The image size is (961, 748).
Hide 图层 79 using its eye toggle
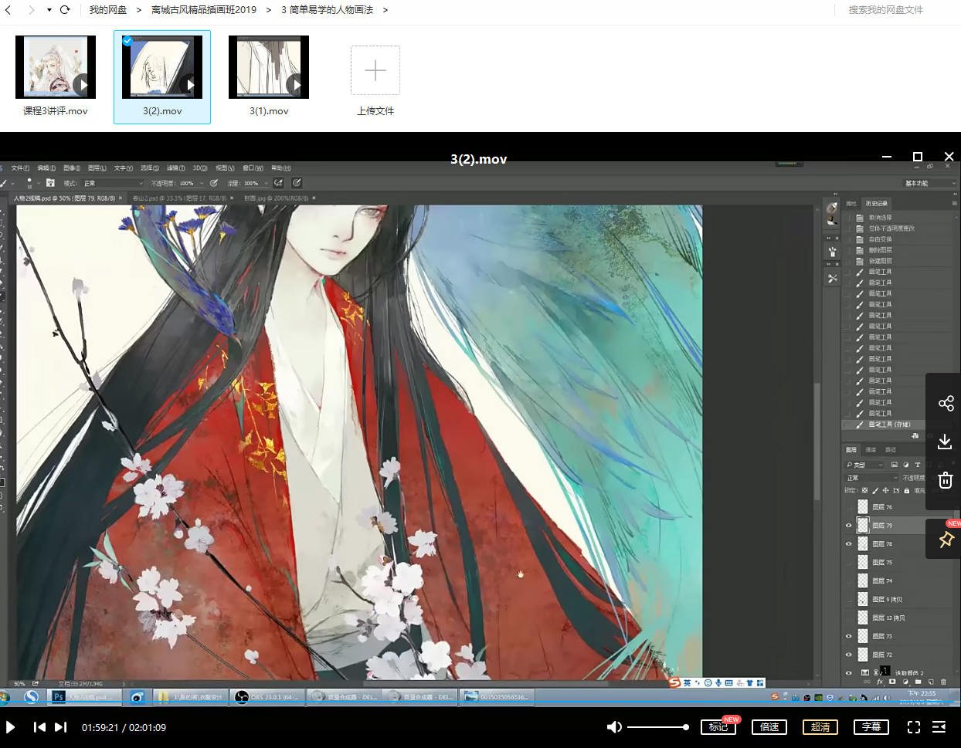[x=848, y=525]
